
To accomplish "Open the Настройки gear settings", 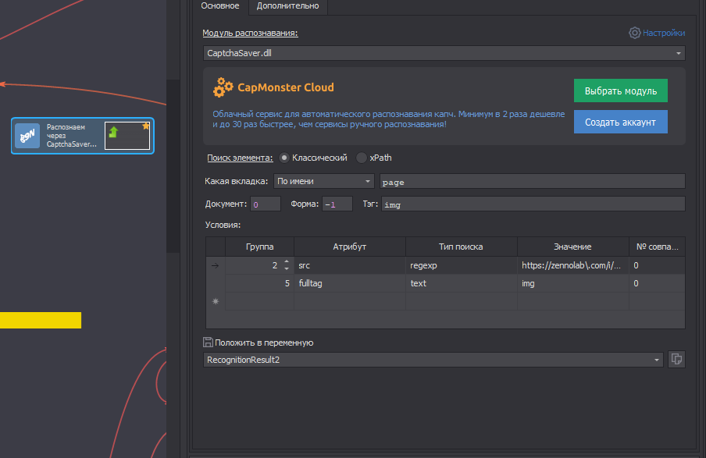I will click(x=634, y=33).
